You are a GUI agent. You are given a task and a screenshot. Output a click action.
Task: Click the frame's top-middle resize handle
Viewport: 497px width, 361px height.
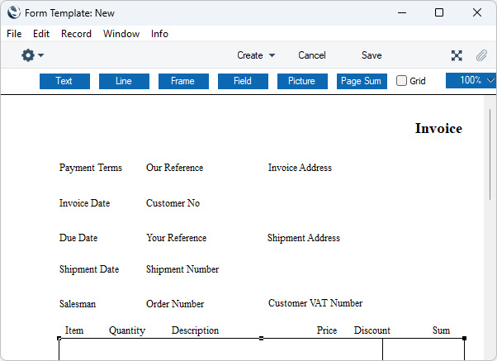tap(261, 339)
